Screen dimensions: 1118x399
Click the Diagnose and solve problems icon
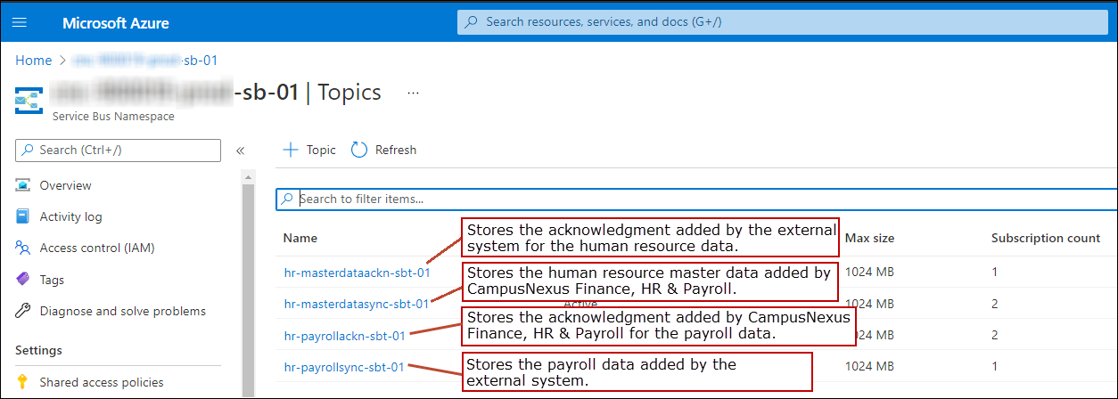(x=23, y=311)
